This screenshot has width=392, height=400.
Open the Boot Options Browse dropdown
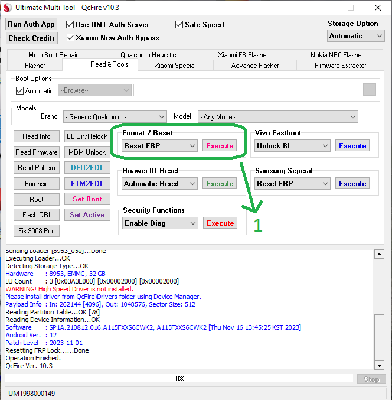[94, 90]
